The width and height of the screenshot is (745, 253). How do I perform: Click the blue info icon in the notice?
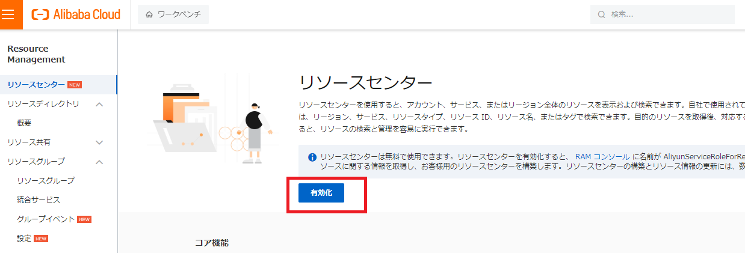(x=312, y=157)
